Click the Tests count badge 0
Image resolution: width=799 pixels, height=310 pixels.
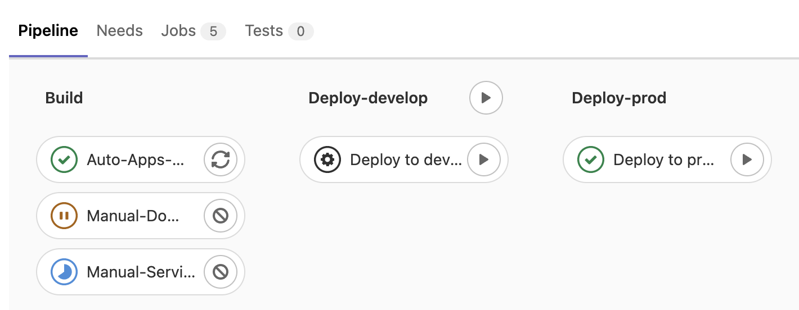pyautogui.click(x=301, y=31)
